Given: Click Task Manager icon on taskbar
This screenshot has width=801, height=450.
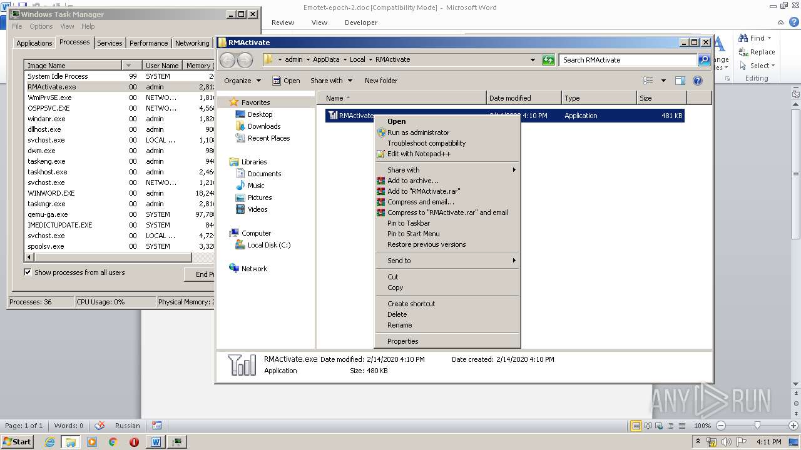Looking at the screenshot, I should tap(177, 442).
